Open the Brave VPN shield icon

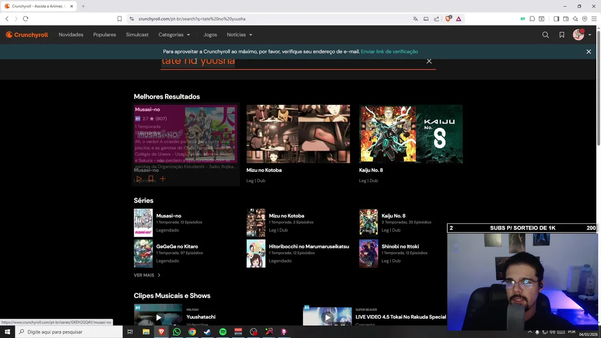(585, 19)
